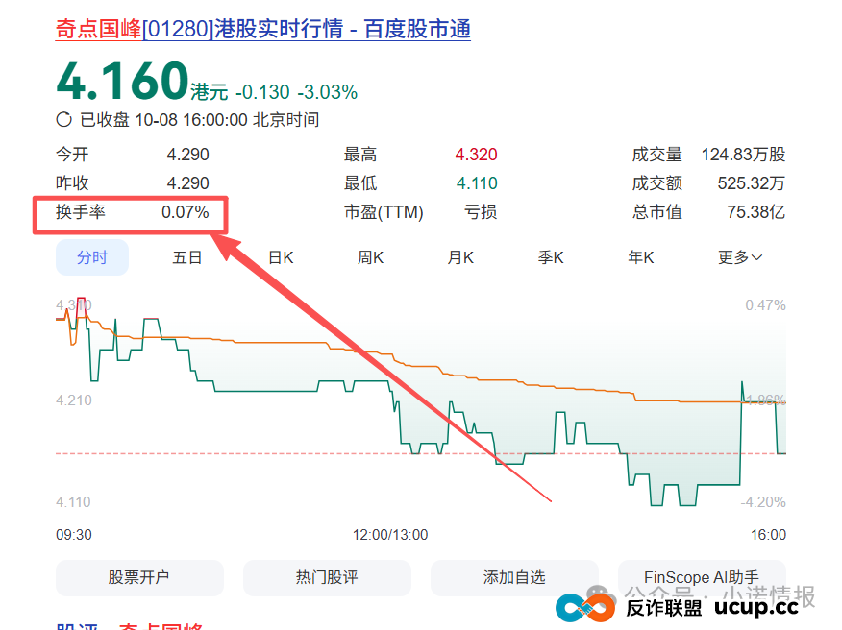Launch the FinScope AI助手 assistant
Viewport: 842px width, 630px height.
(x=702, y=577)
